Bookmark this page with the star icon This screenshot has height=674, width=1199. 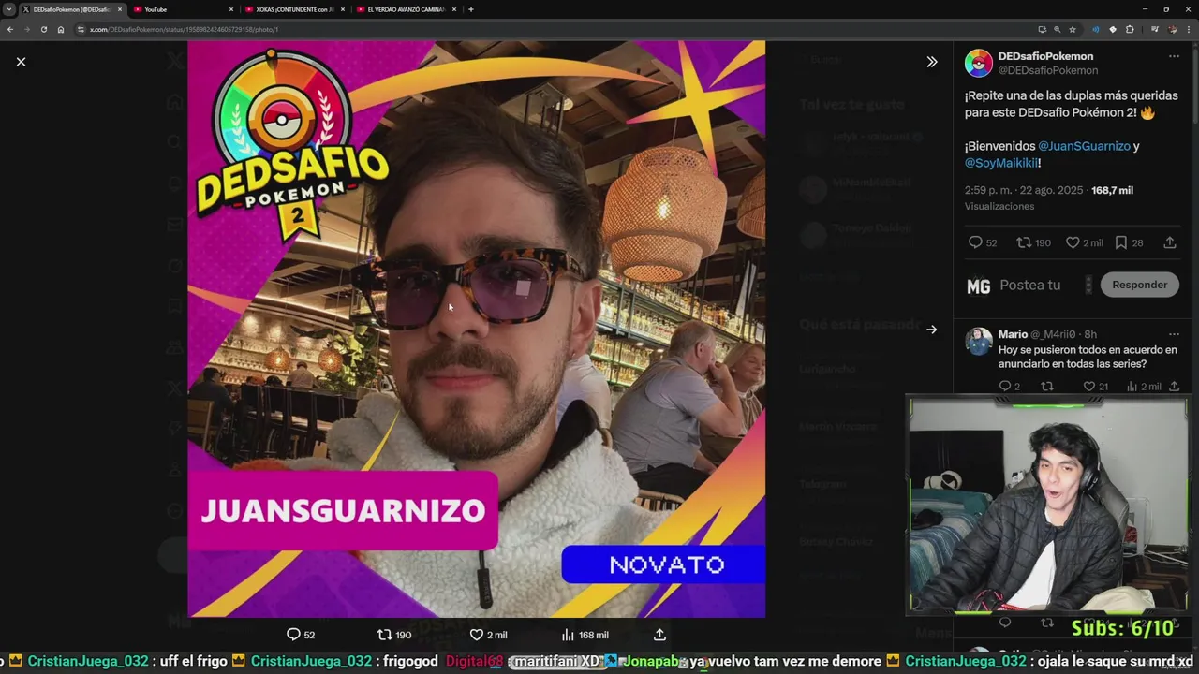pos(1073,29)
